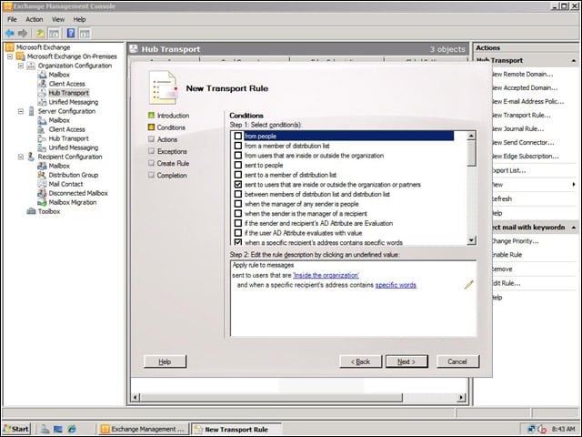Click New Send Connector in Actions pane
Screen dimensions: 582x437
523,142
